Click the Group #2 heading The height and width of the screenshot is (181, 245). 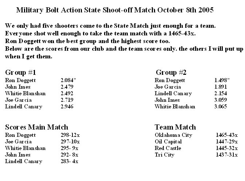tap(170, 72)
